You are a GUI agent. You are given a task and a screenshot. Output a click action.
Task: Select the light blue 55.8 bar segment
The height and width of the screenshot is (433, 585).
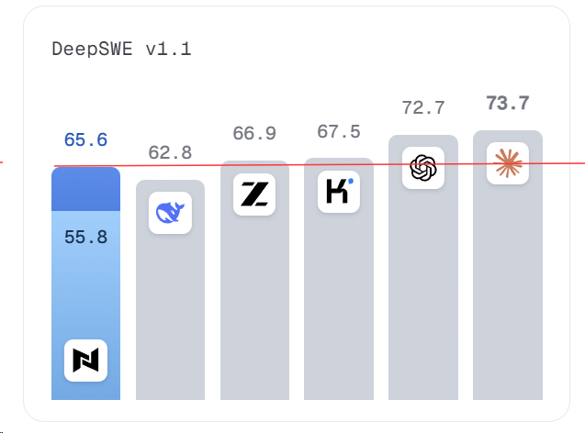tap(85, 305)
